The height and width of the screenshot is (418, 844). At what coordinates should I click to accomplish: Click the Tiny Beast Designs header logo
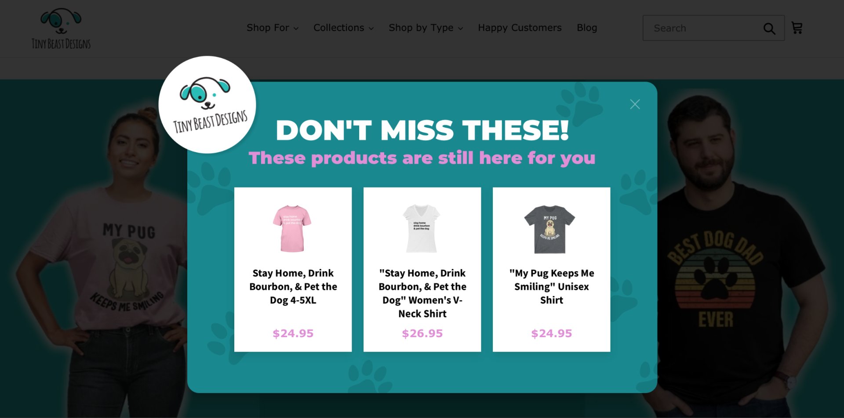click(x=61, y=29)
